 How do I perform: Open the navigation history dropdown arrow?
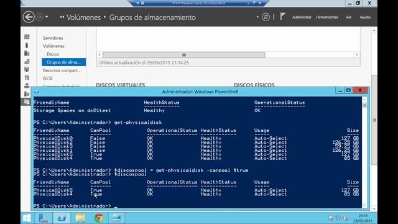[x=47, y=17]
